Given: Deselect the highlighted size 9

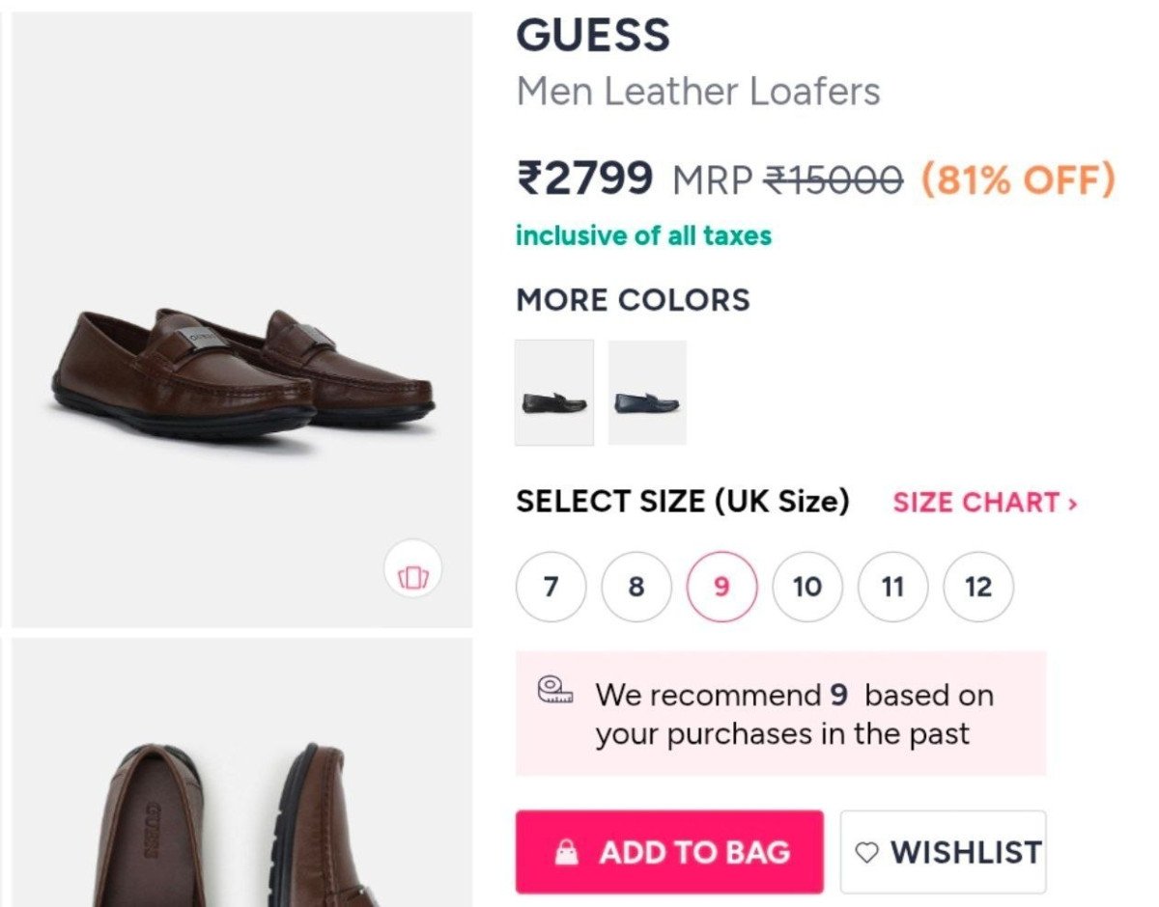Looking at the screenshot, I should pos(721,586).
